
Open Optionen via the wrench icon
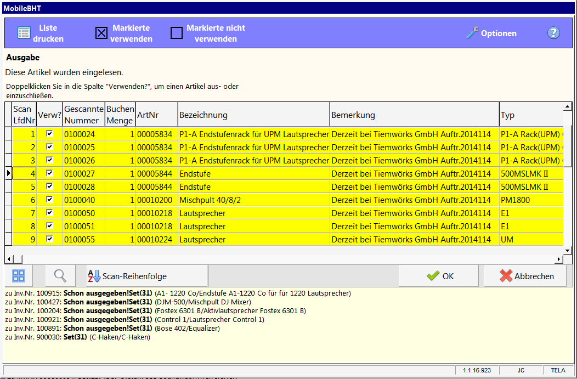[472, 33]
